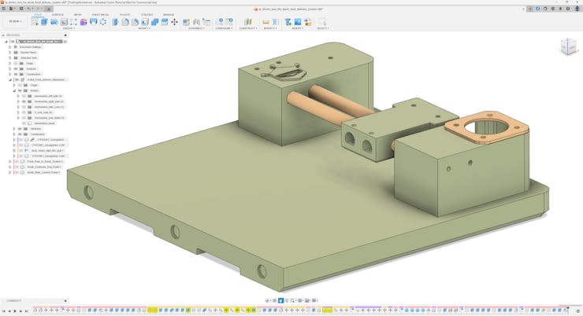This screenshot has width=583, height=316.
Task: Open the Construct dropdown menu label
Action: pos(247,28)
